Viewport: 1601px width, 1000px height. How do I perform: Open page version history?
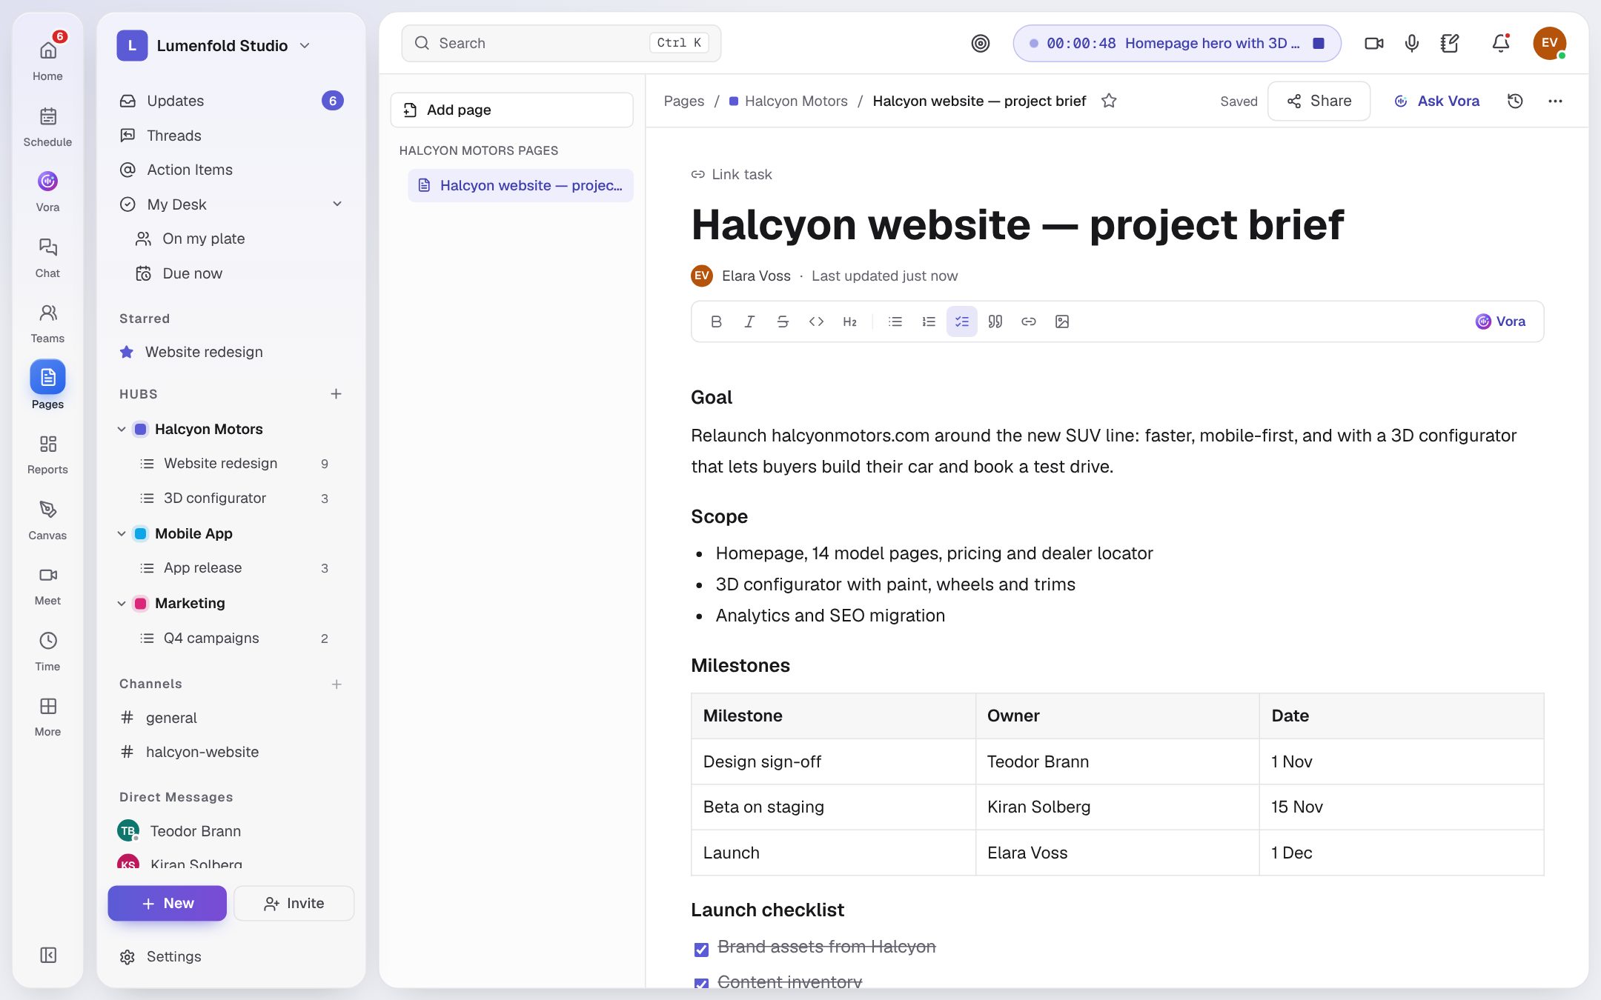(1515, 101)
